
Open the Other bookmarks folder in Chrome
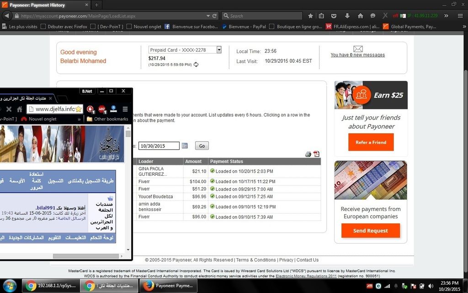click(x=107, y=119)
